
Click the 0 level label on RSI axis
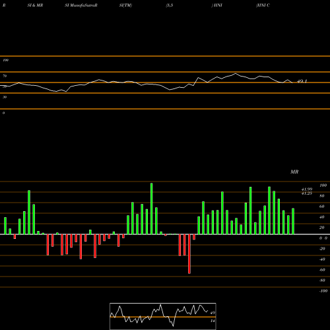pos(3,113)
